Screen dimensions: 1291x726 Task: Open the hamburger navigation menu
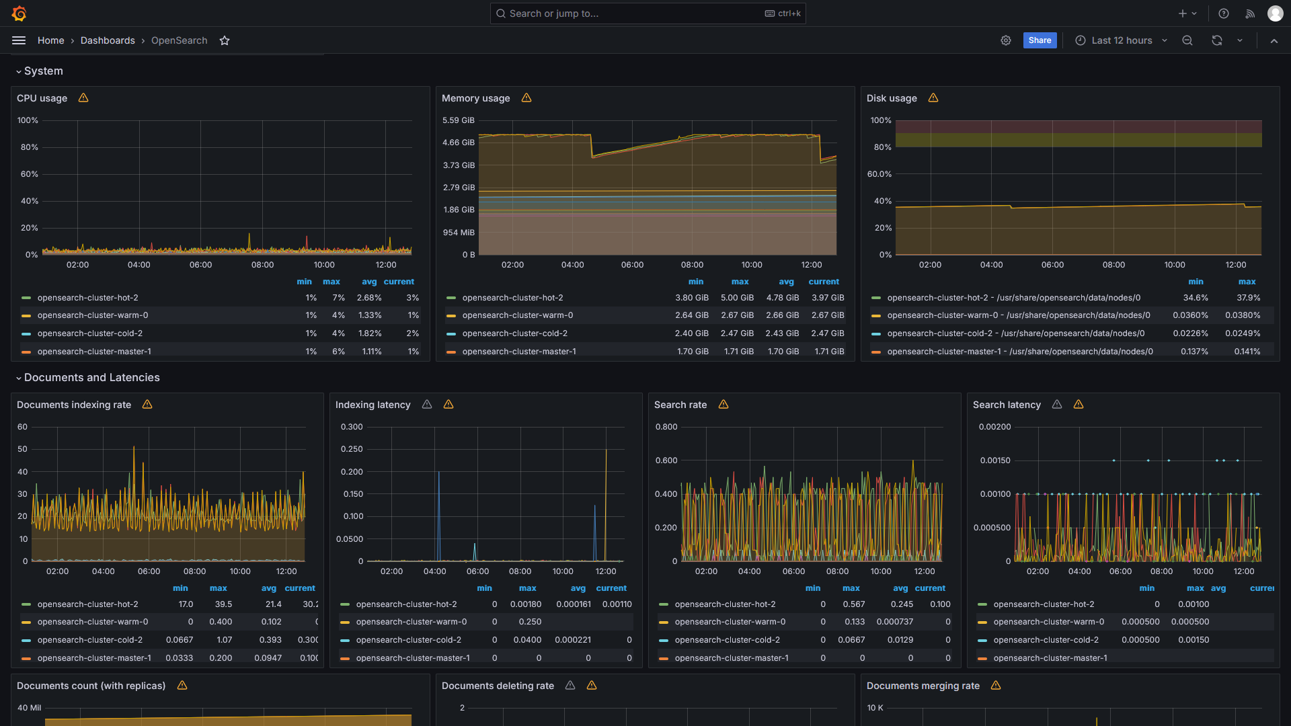[x=19, y=40]
